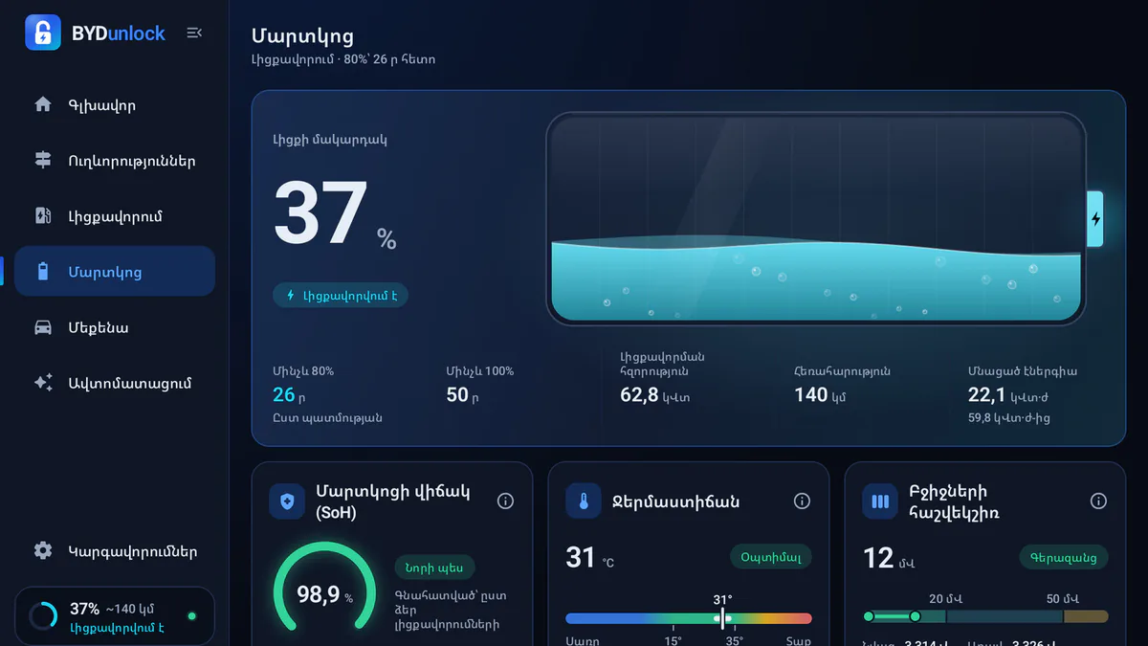Viewport: 1148px width, 646px height.
Task: Click the battery charging bolt terminal
Action: (x=1095, y=219)
